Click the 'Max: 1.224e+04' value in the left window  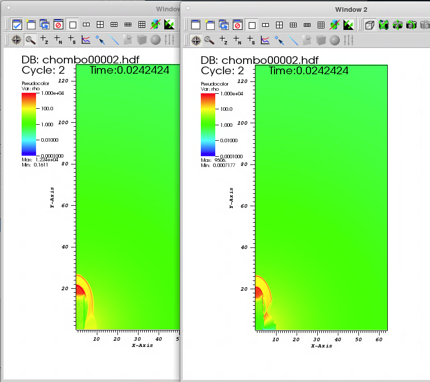(40, 160)
